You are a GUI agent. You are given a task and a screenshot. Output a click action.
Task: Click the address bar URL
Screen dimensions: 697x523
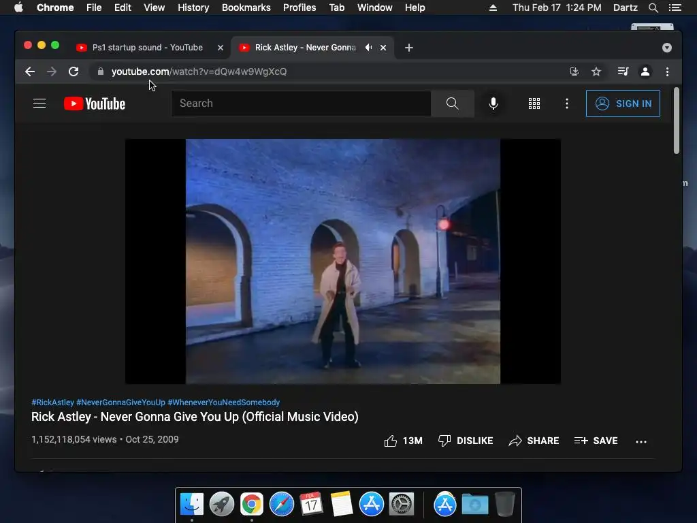(199, 72)
